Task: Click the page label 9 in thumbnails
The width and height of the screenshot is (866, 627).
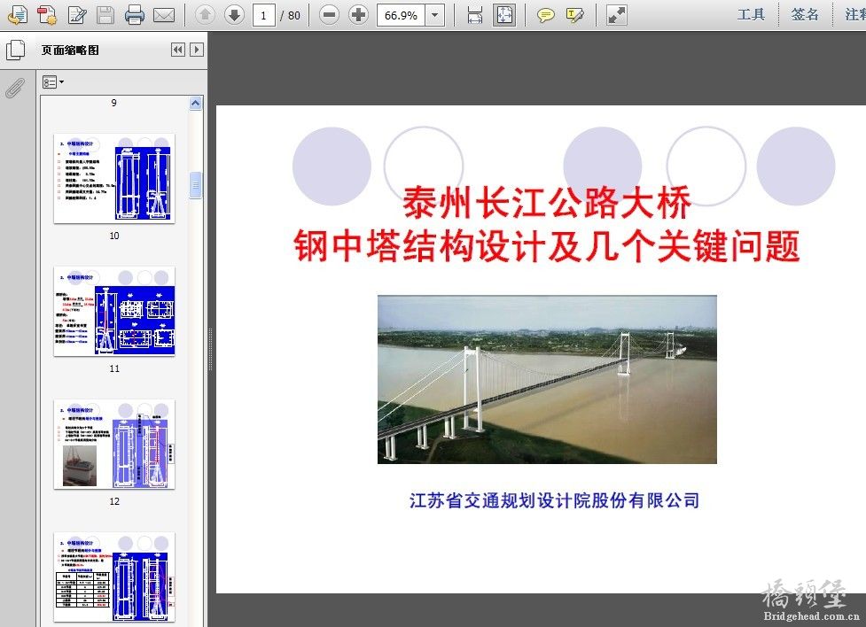Action: tap(113, 103)
